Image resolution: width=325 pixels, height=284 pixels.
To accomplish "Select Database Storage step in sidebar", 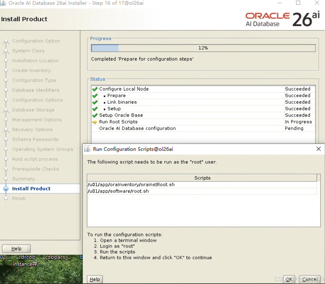I will tap(33, 110).
